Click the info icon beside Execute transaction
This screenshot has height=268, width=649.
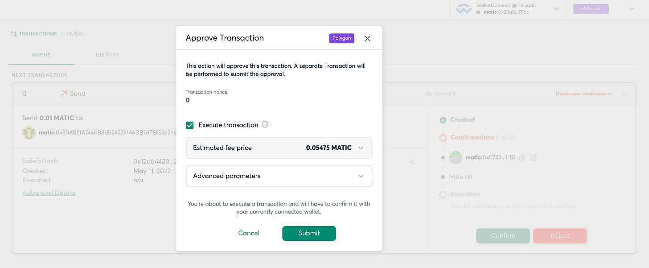(265, 125)
